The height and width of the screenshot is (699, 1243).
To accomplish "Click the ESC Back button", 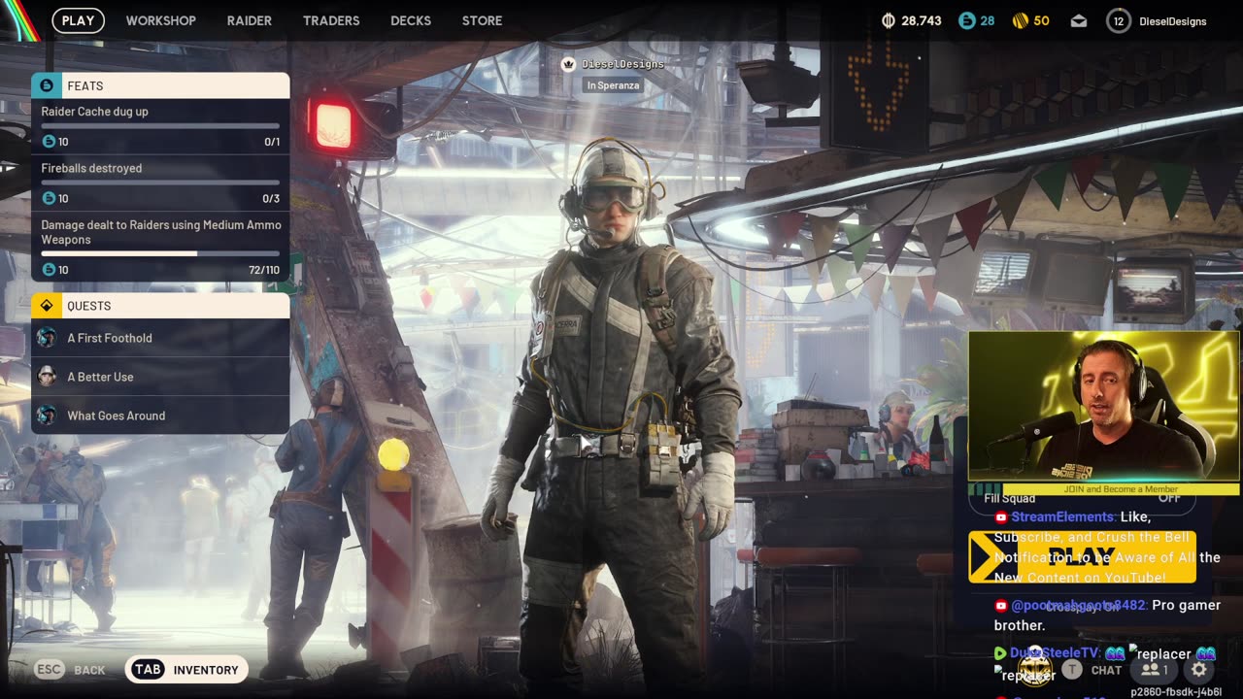I will coord(69,670).
